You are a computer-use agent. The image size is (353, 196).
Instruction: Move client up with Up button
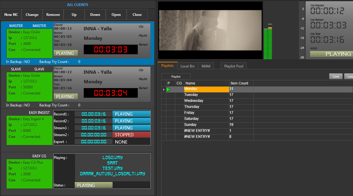pyautogui.click(x=74, y=14)
